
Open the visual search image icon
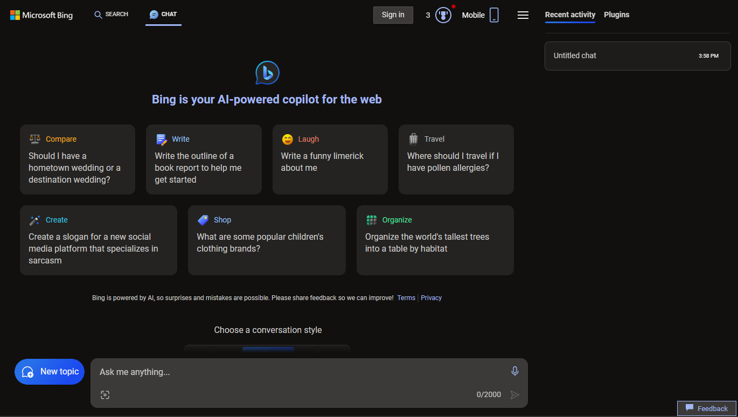[x=105, y=395]
